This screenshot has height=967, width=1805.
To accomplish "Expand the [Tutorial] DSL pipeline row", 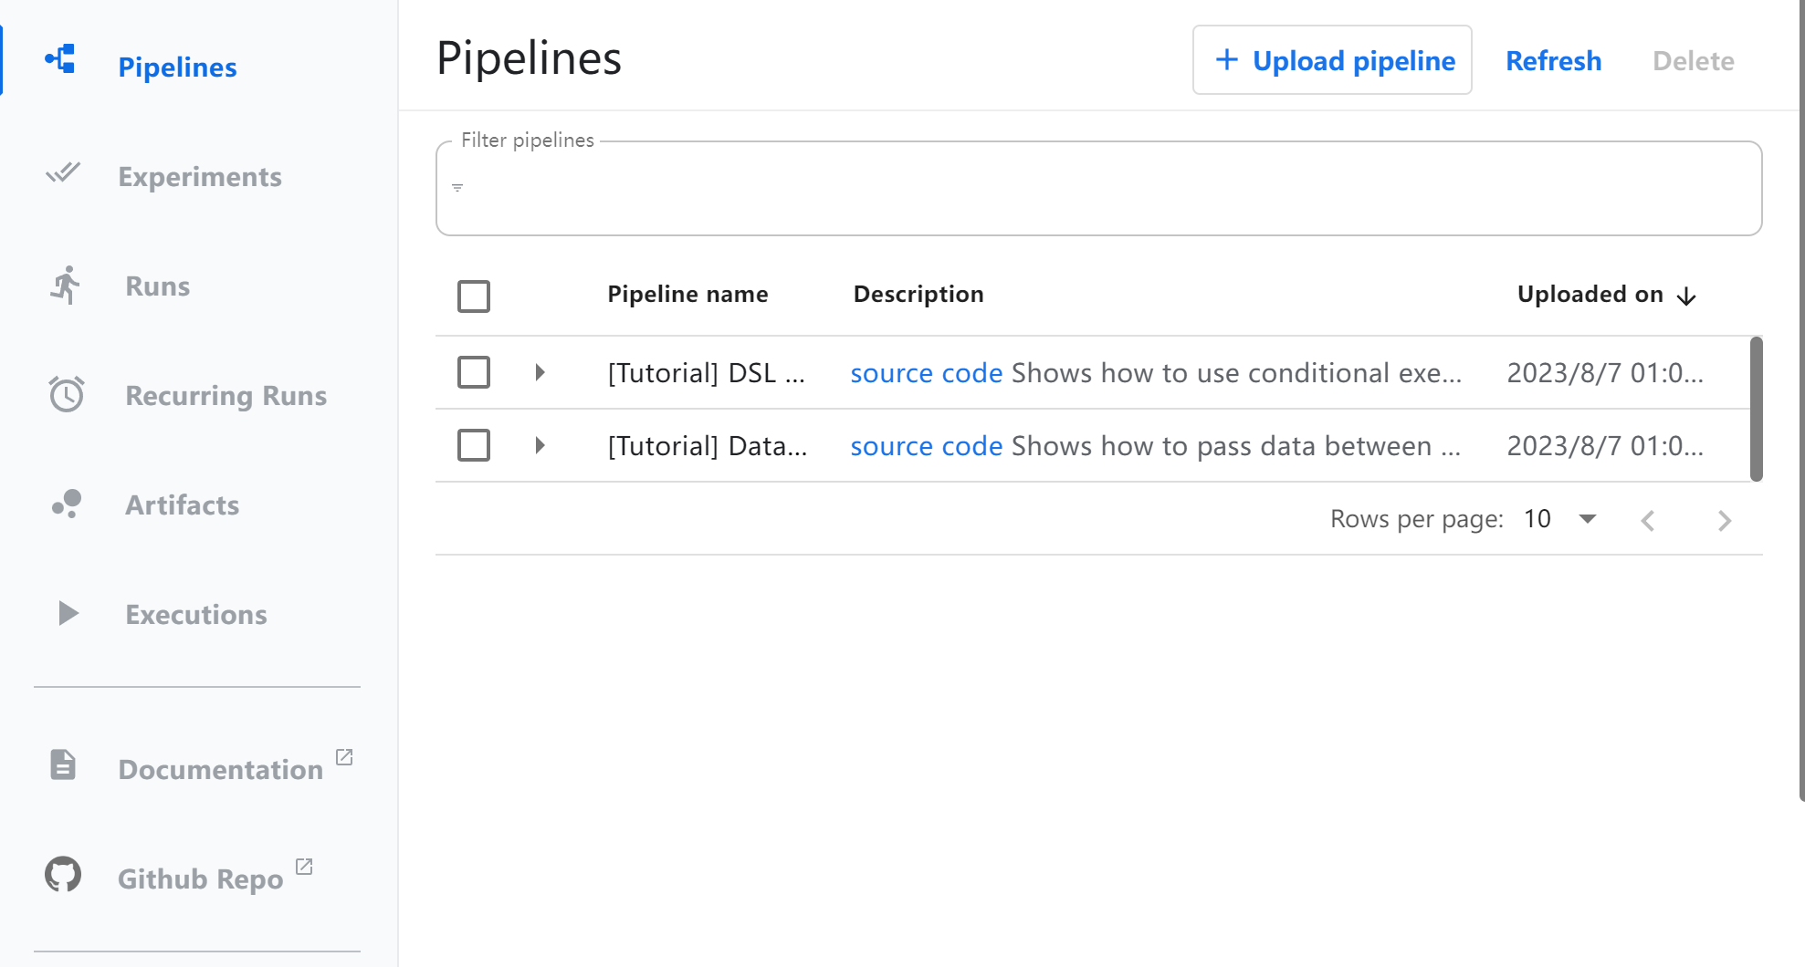I will click(x=540, y=372).
